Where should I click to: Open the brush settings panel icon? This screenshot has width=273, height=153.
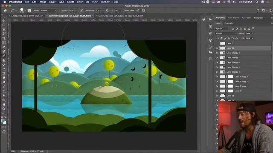coord(29,11)
